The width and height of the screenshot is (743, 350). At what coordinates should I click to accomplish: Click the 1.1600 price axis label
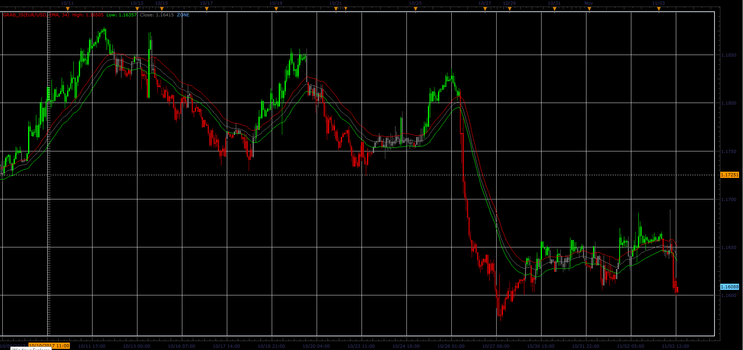pos(729,295)
